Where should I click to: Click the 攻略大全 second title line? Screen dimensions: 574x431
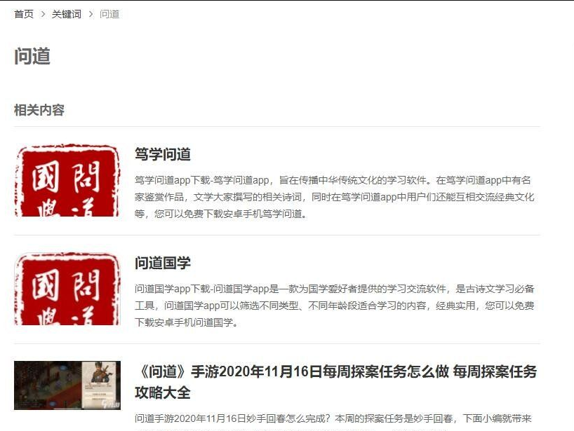(x=163, y=393)
